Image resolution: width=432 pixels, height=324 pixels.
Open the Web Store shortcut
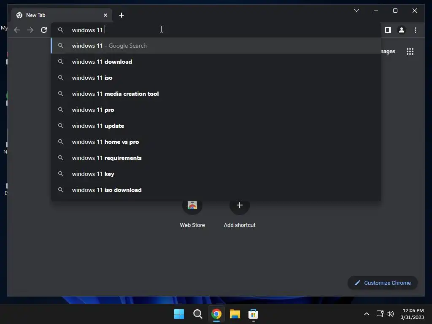point(192,213)
